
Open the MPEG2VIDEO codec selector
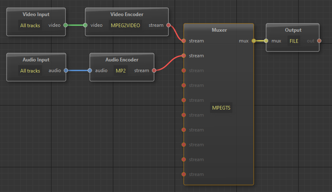126,25
